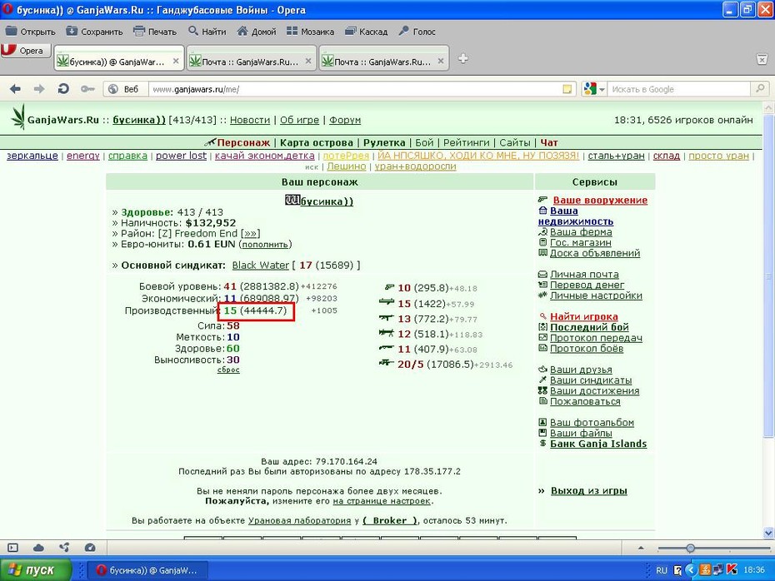
Task: Click the page zoom slider handle
Action: [691, 548]
